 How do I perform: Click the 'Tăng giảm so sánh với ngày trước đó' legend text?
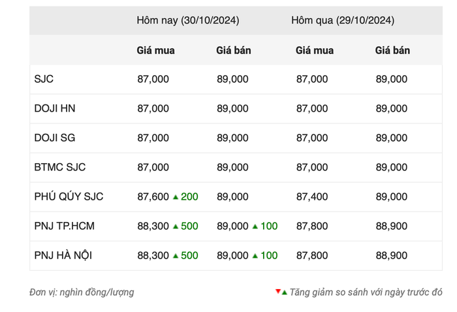pos(366,292)
